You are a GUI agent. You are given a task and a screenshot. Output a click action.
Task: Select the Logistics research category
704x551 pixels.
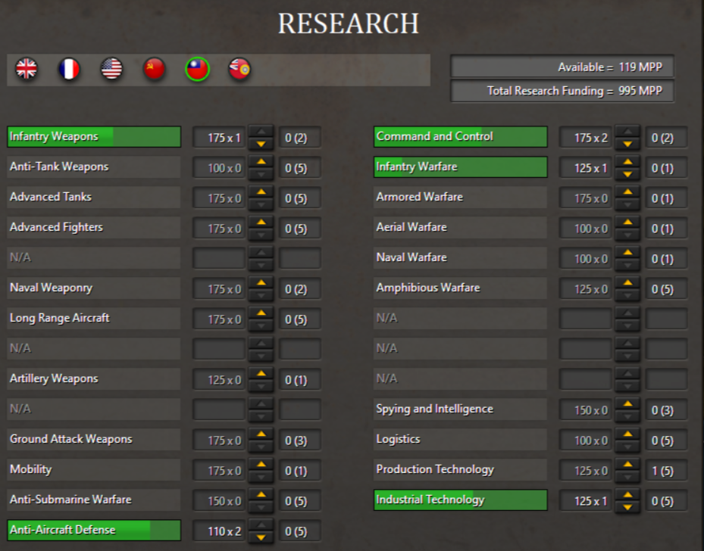click(461, 440)
